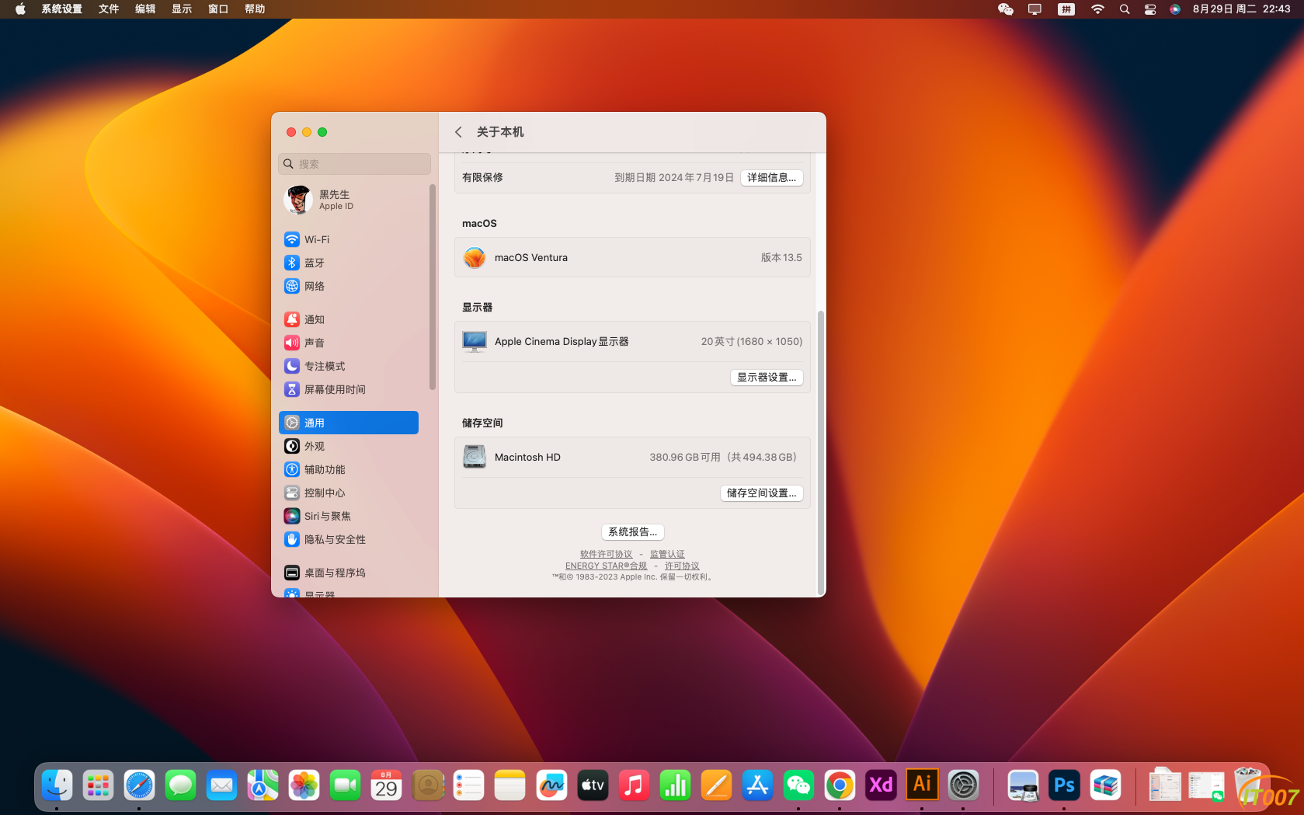Open Photos app in the Dock
Viewport: 1304px width, 815px height.
pos(304,785)
